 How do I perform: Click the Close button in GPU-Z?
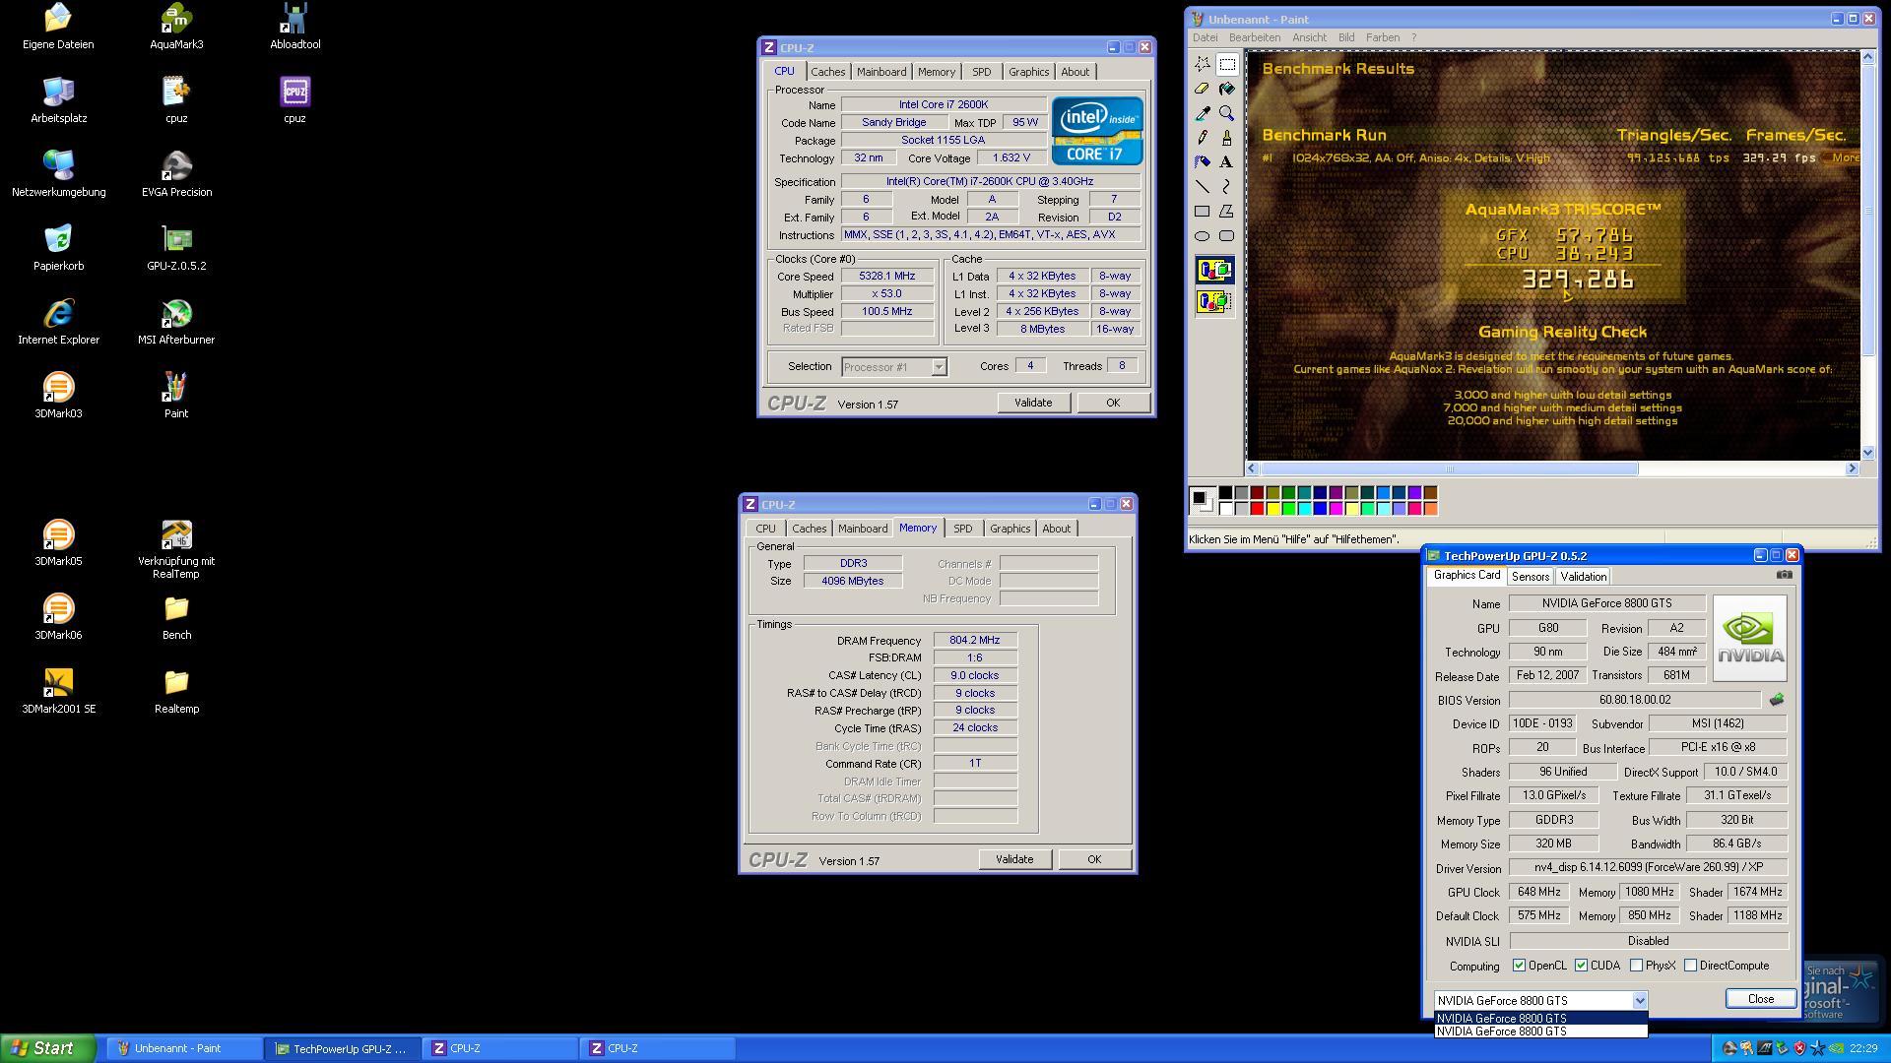point(1760,998)
